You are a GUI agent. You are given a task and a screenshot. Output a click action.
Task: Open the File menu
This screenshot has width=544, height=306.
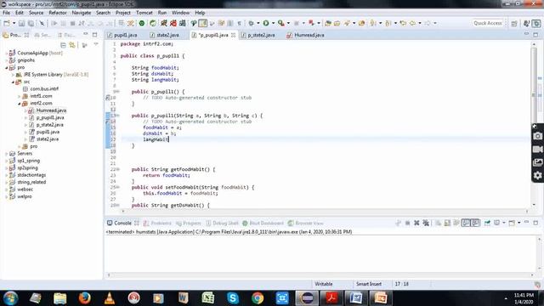point(6,13)
